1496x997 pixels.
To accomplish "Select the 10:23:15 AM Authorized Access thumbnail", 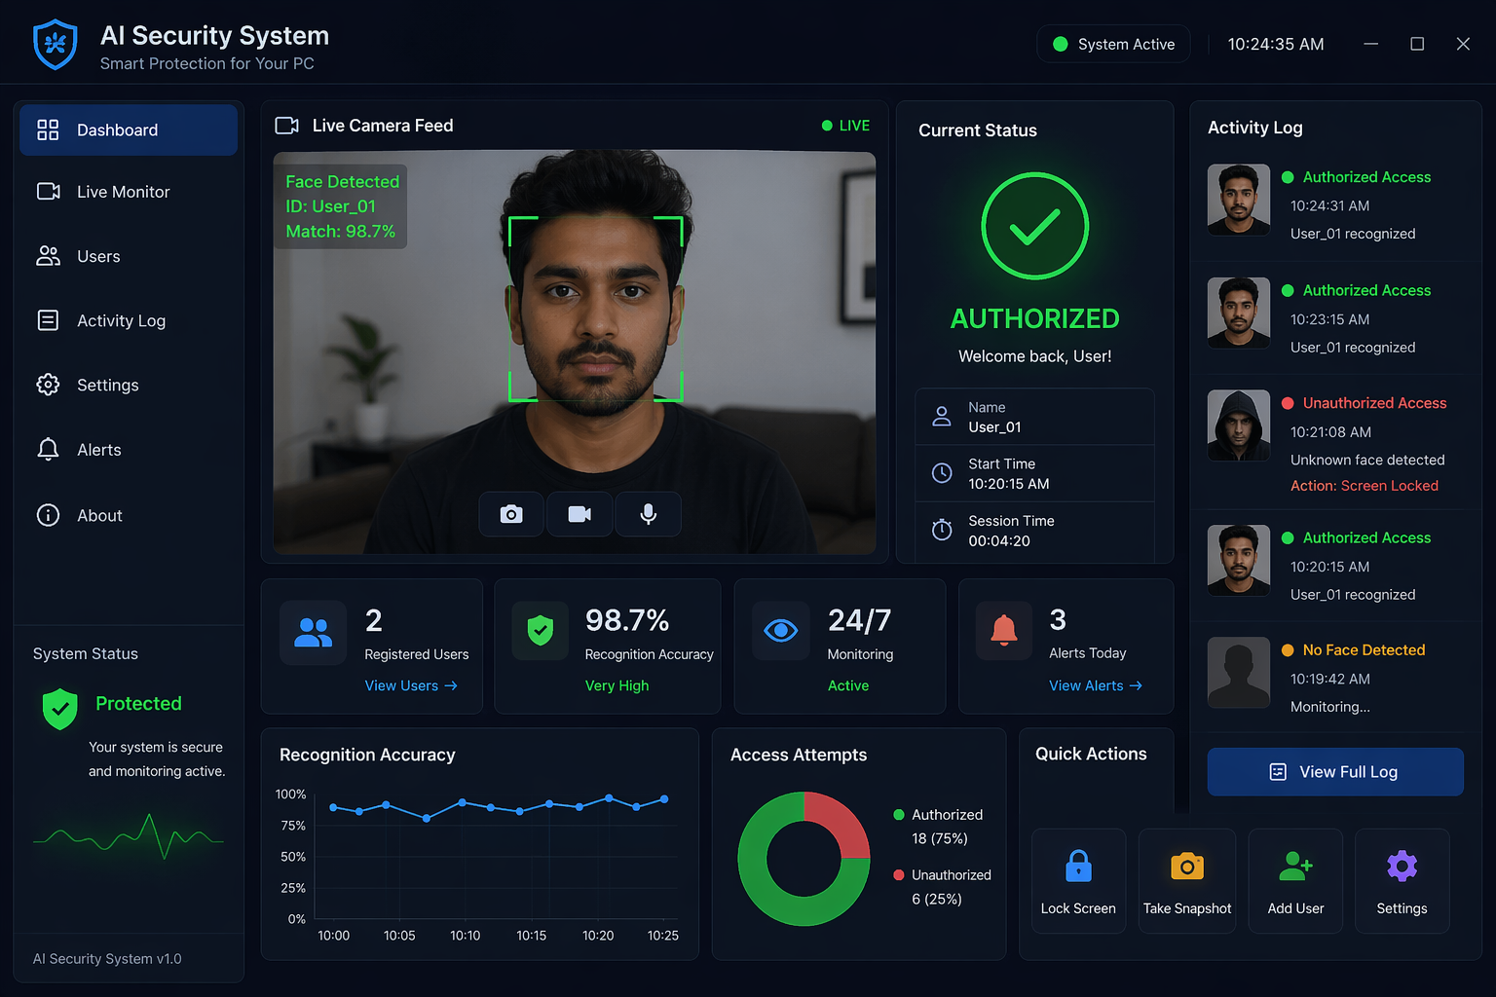I will click(1239, 313).
